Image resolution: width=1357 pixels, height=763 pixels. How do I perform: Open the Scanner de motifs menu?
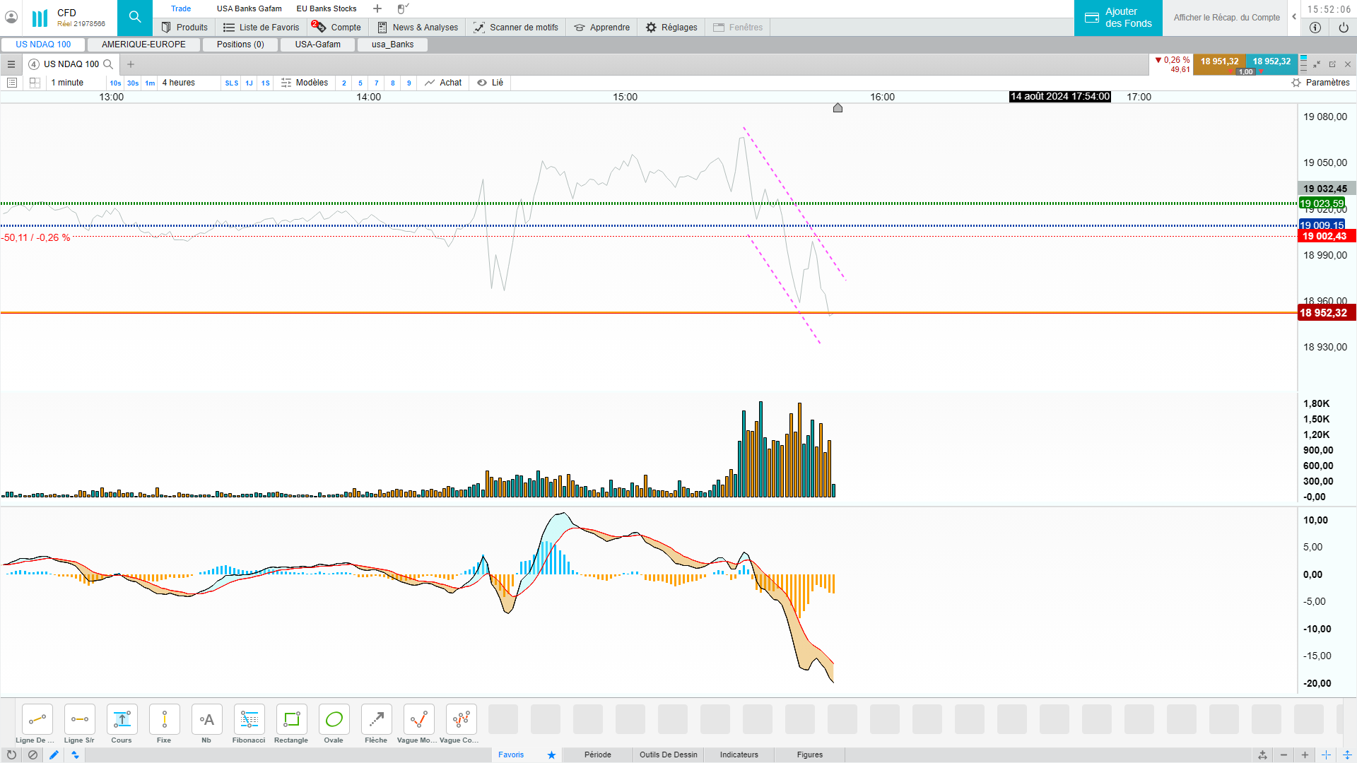point(516,28)
